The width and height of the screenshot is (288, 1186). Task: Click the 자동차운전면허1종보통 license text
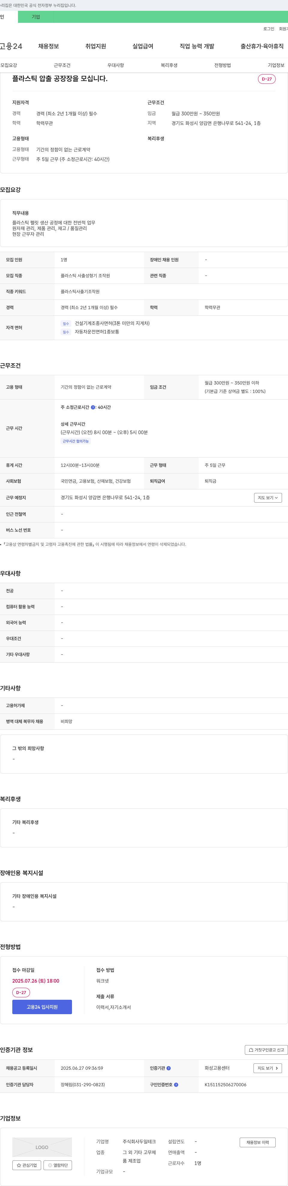[97, 331]
